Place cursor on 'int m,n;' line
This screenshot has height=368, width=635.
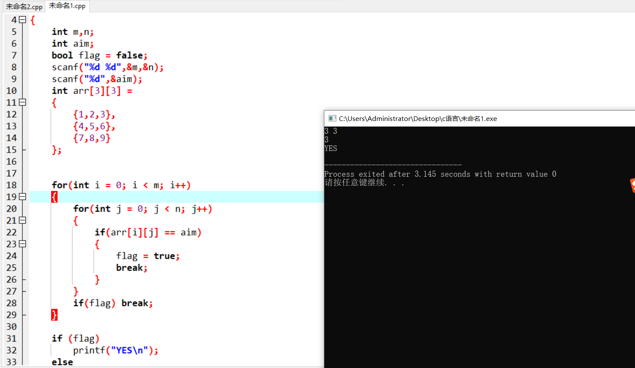[73, 32]
